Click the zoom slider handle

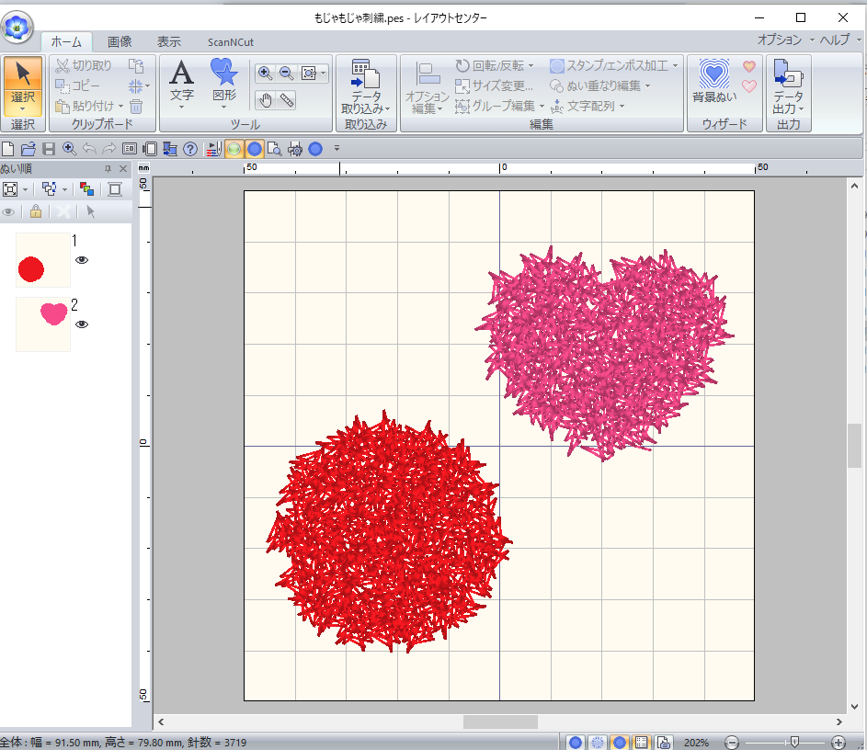coord(794,742)
